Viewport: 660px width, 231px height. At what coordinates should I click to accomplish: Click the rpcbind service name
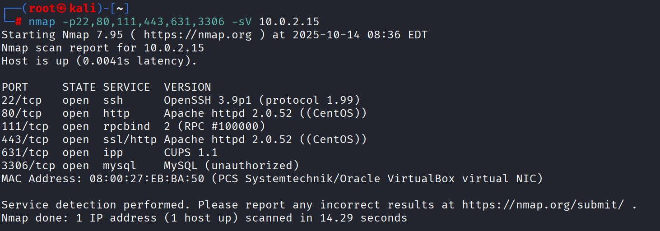click(x=126, y=126)
